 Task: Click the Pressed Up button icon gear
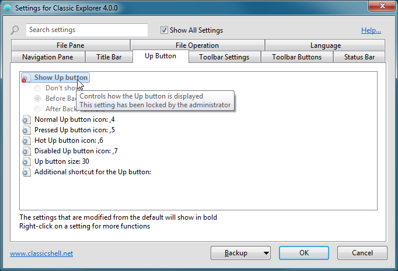pos(26,130)
